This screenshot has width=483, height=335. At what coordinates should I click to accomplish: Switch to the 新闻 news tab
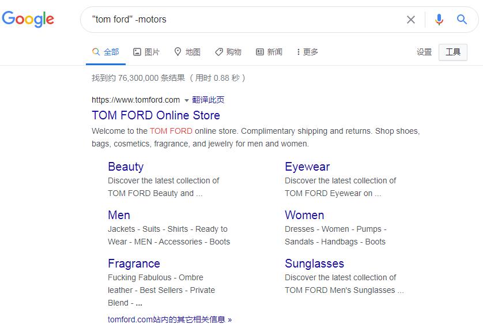(269, 52)
